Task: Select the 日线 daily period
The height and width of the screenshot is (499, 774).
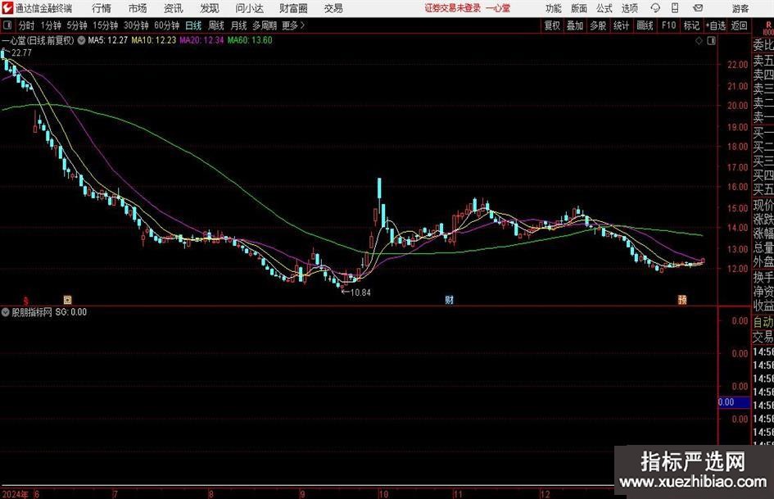Action: (193, 25)
